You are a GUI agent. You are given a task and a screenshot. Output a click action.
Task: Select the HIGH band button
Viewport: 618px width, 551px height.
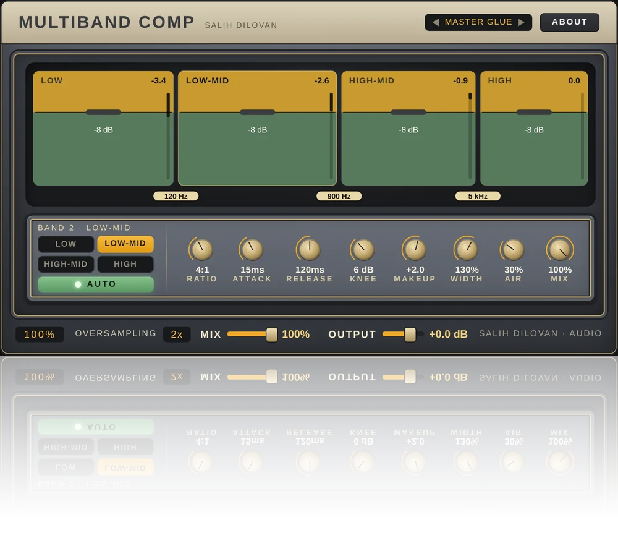pyautogui.click(x=125, y=264)
